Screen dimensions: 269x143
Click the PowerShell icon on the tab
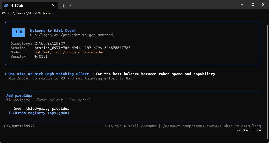tap(6, 5)
